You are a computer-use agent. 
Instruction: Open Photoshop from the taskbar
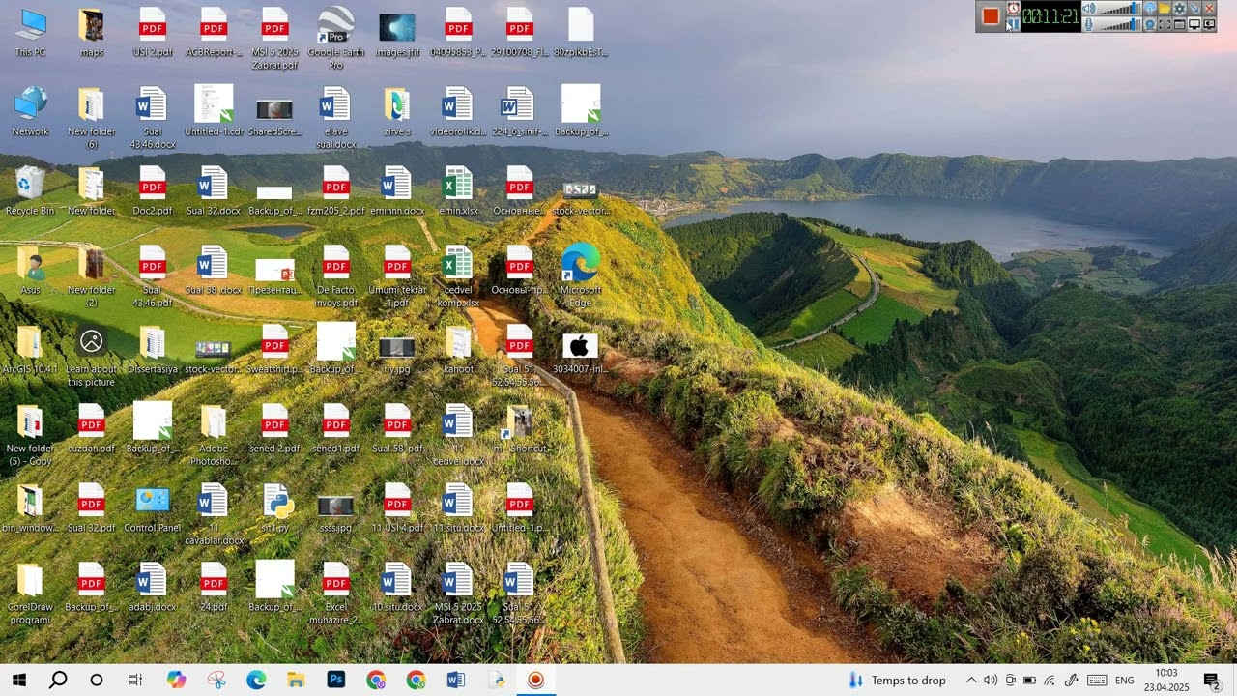coord(335,680)
